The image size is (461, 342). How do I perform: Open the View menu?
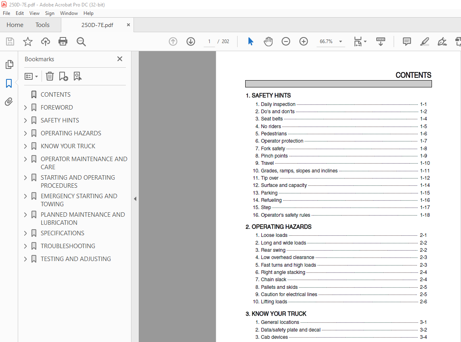34,13
